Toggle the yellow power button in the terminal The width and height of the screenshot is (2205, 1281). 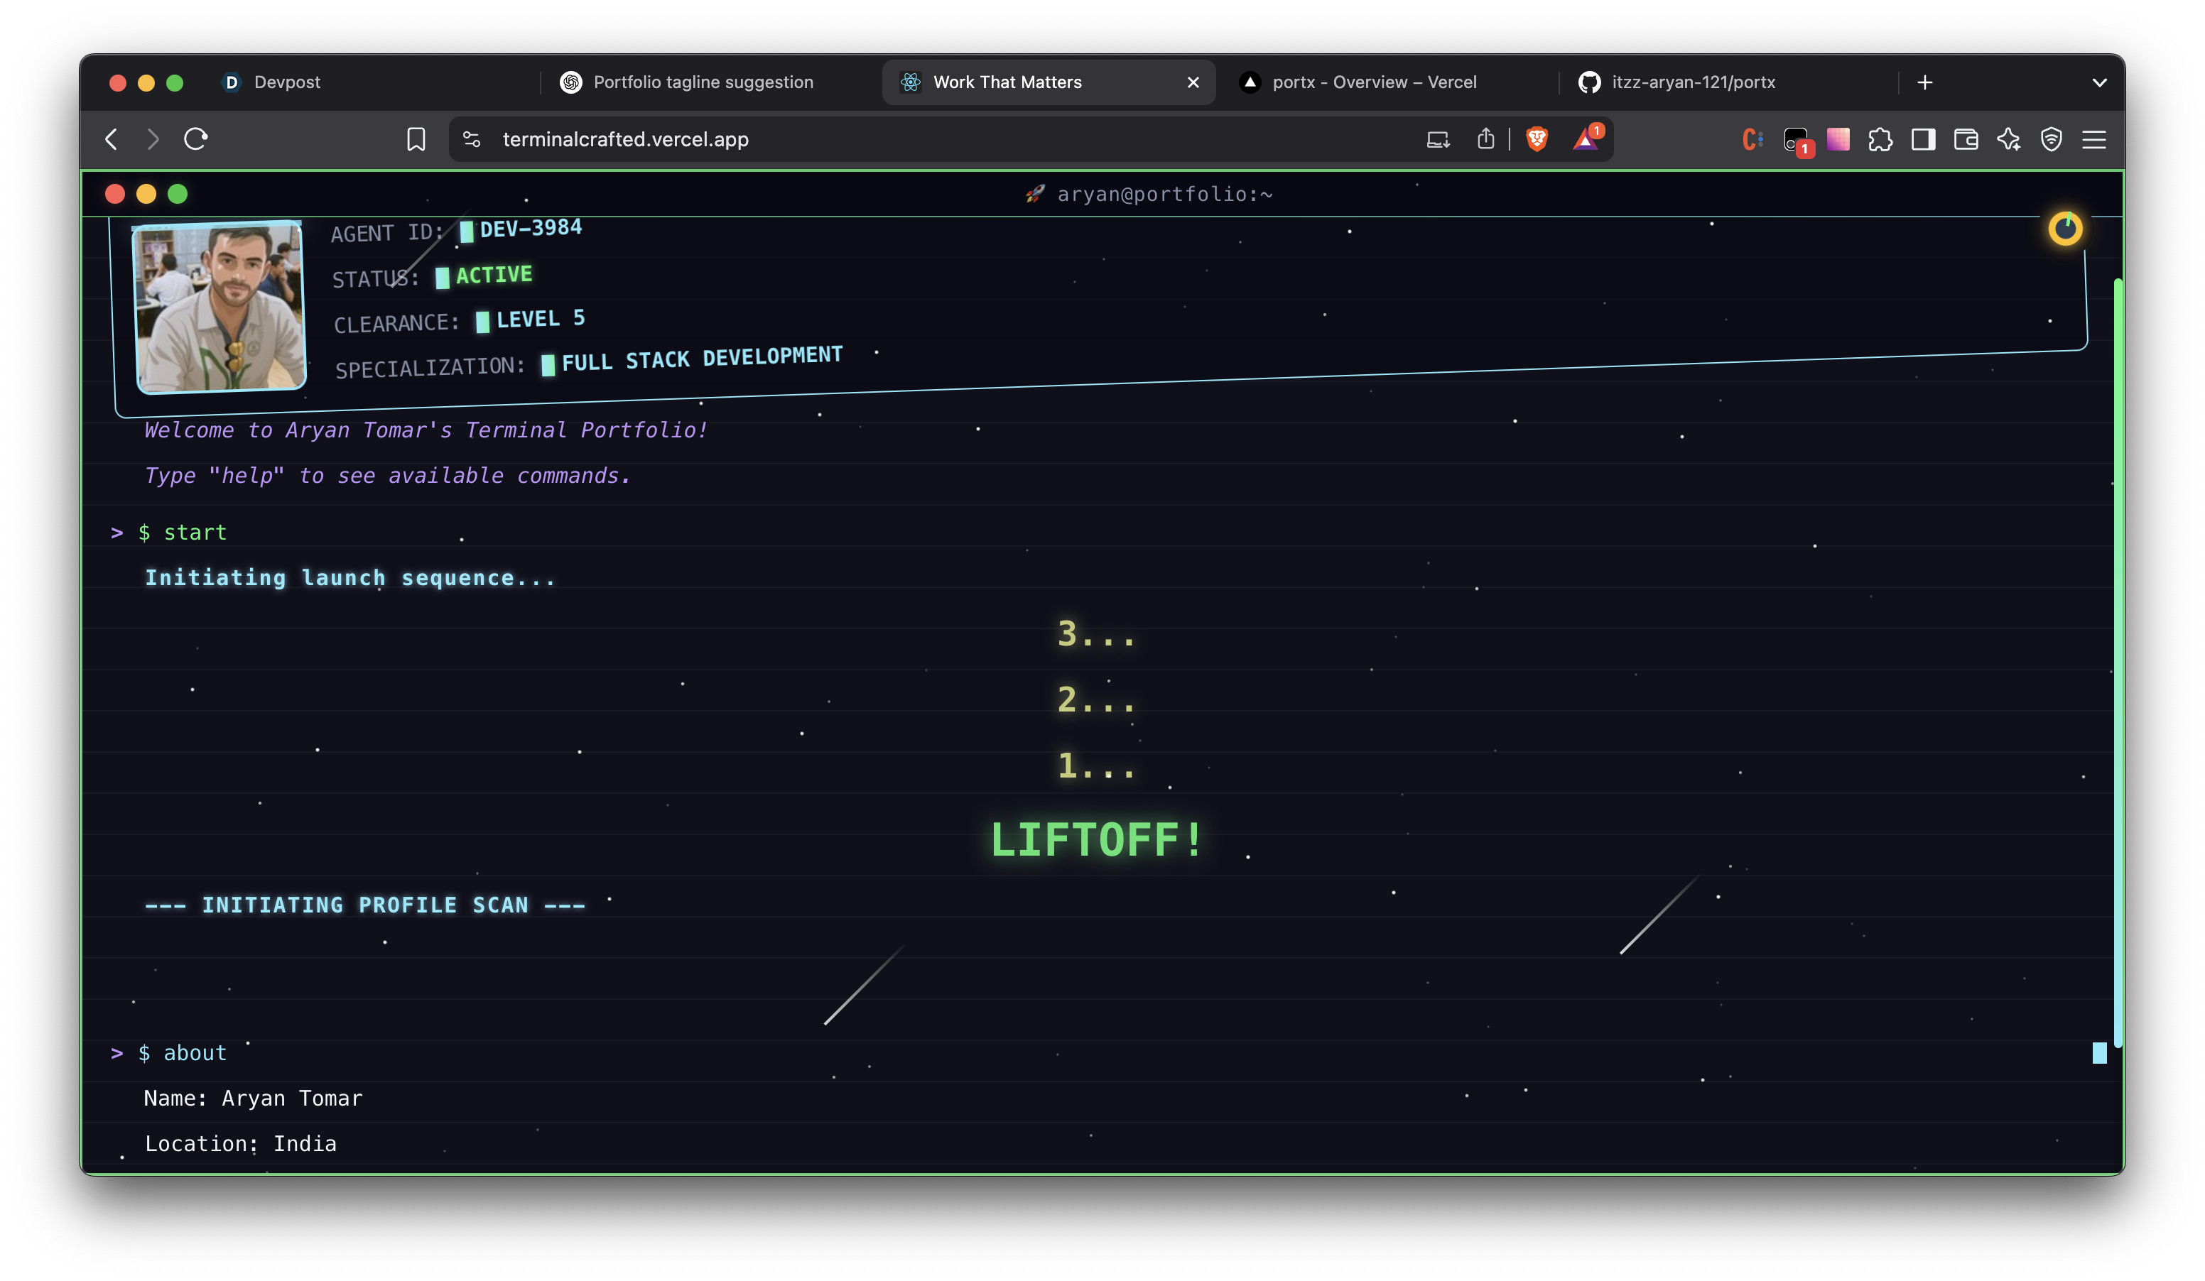(x=2065, y=228)
